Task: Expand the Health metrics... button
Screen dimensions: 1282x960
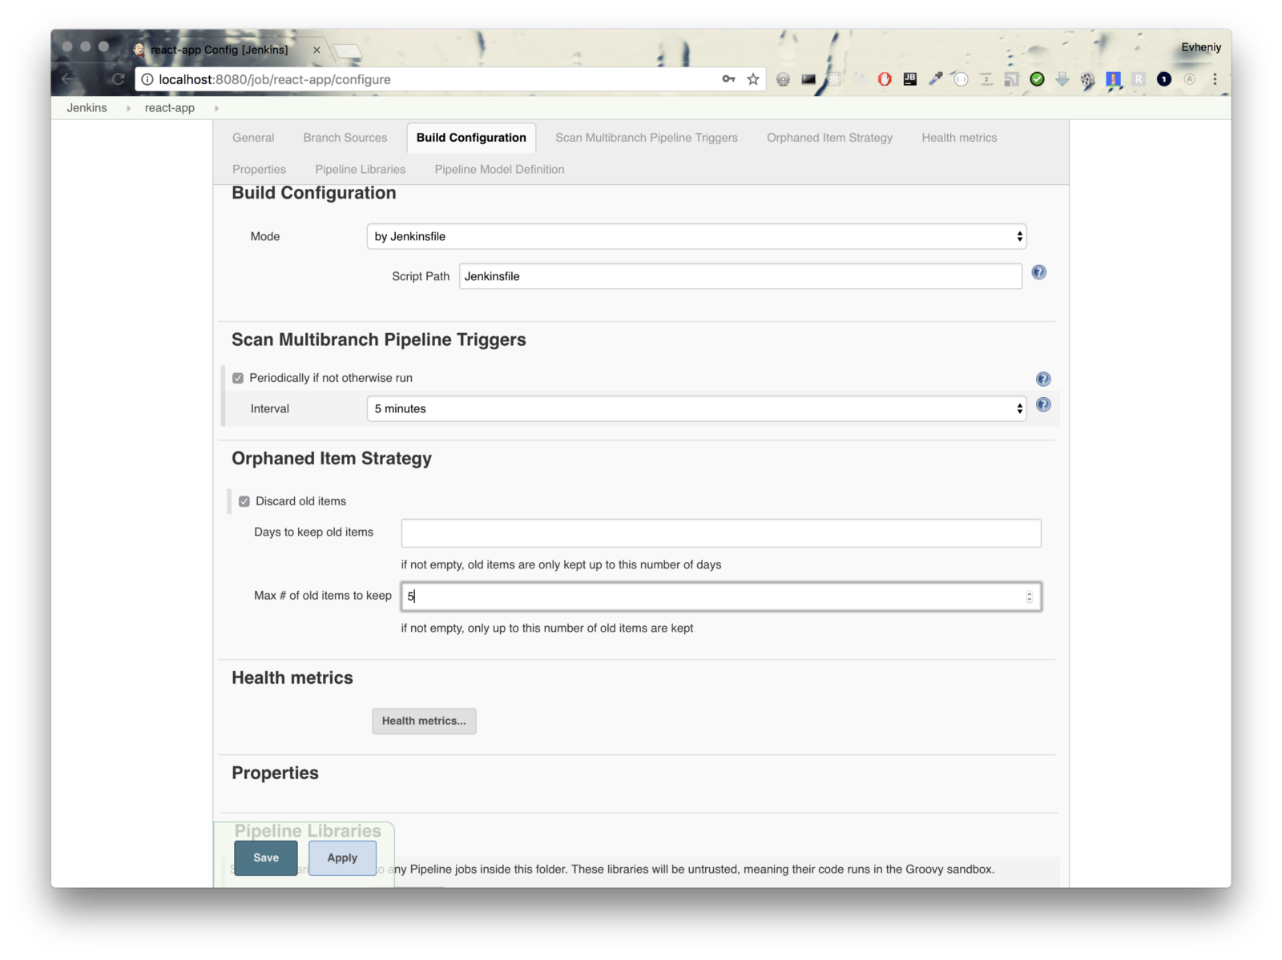Action: pyautogui.click(x=424, y=721)
